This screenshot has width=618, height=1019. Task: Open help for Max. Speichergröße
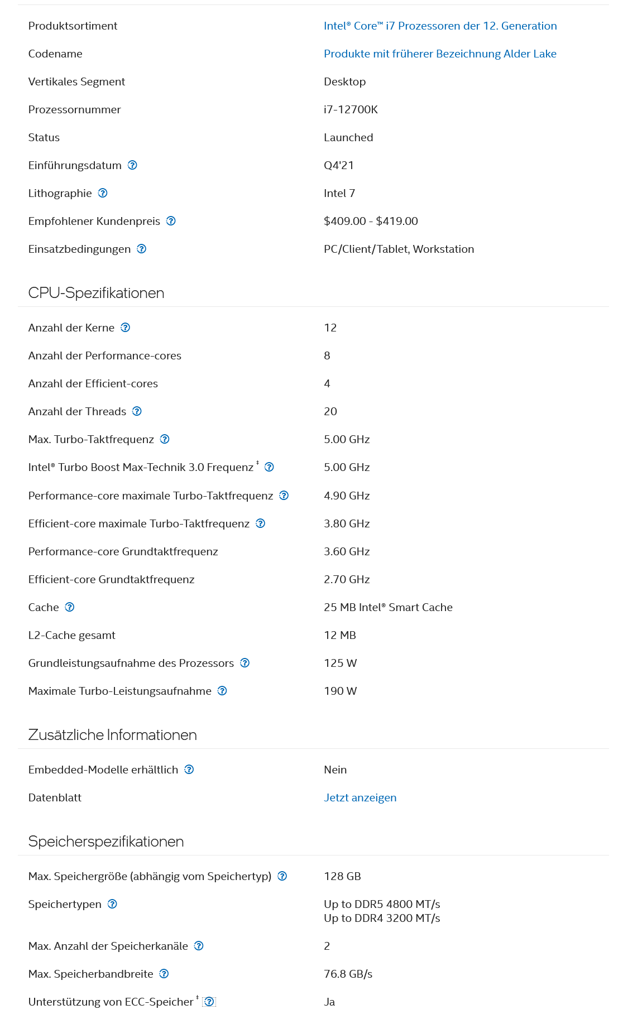tap(282, 876)
